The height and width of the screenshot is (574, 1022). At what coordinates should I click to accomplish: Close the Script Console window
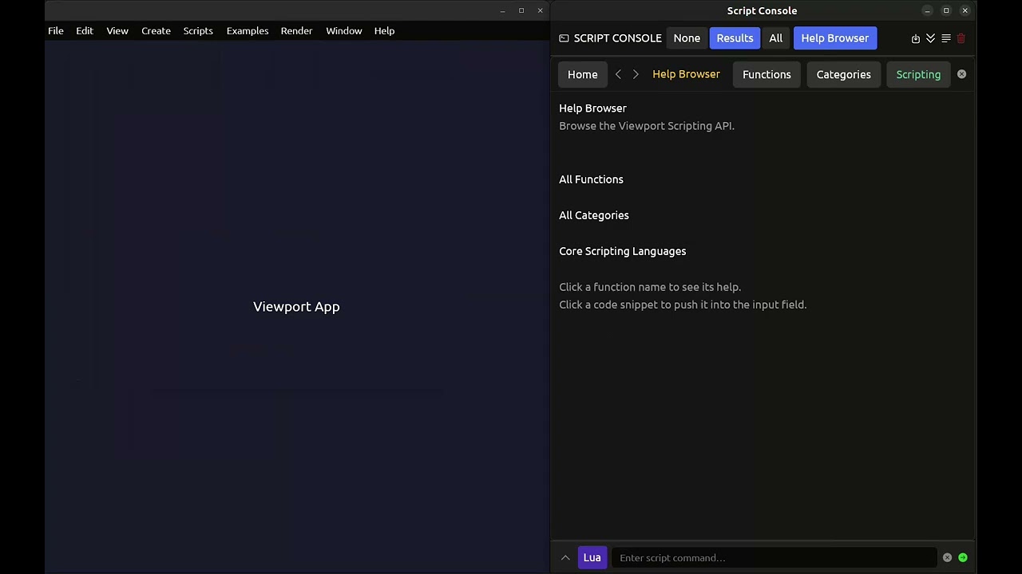(965, 10)
